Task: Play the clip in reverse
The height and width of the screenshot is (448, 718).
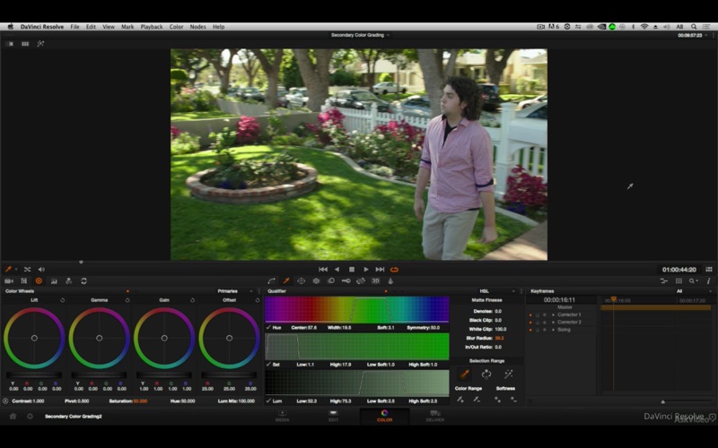Action: click(x=337, y=270)
